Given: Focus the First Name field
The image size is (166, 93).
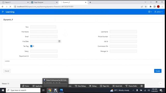Looking at the screenshot, I should click(x=44, y=32).
